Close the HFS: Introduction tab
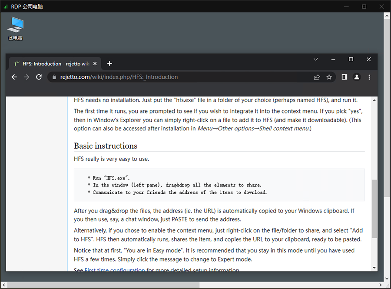The width and height of the screenshot is (391, 289). (x=95, y=63)
